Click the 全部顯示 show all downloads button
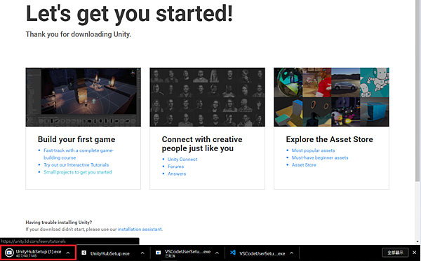This screenshot has width=421, height=261. pos(395,253)
